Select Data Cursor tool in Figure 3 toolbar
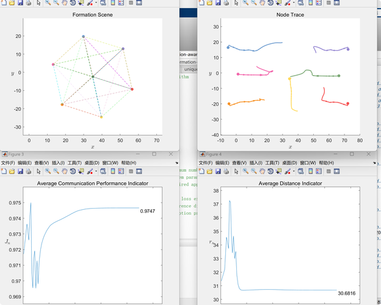Screen dimensions: 381x305 click(80, 172)
